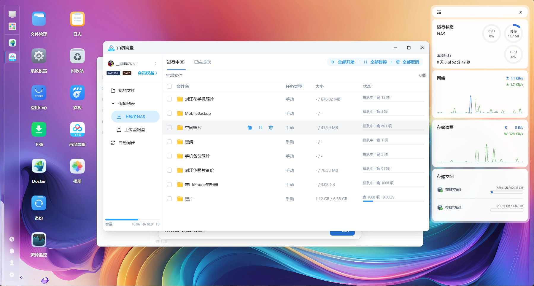Select 下载至NAS in sidebar

coord(135,117)
